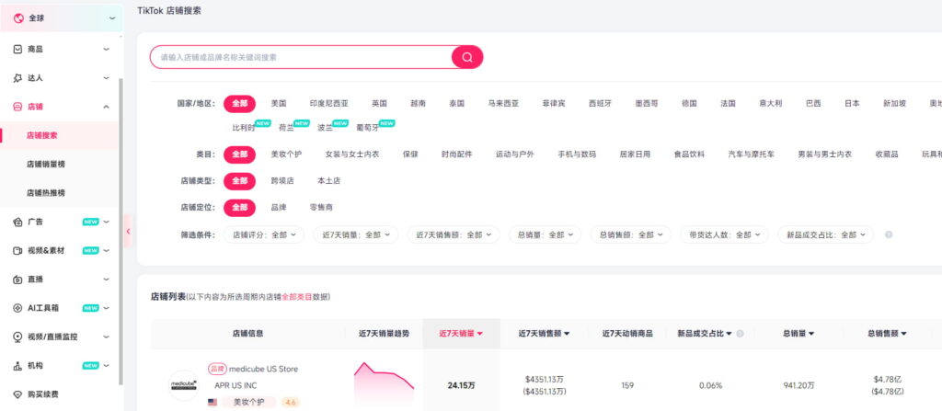This screenshot has height=411, width=942.
Task: Select 泰国 as the country filter
Action: [456, 103]
